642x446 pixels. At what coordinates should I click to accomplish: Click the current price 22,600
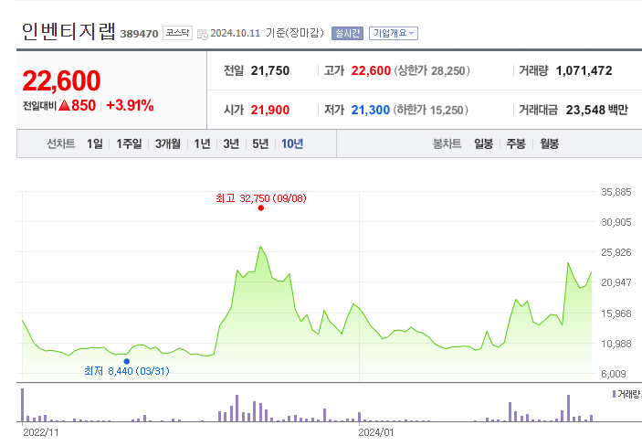pos(61,80)
